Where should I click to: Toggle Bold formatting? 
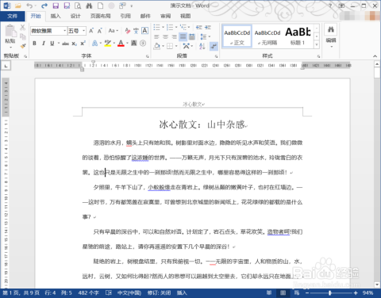coord(34,44)
